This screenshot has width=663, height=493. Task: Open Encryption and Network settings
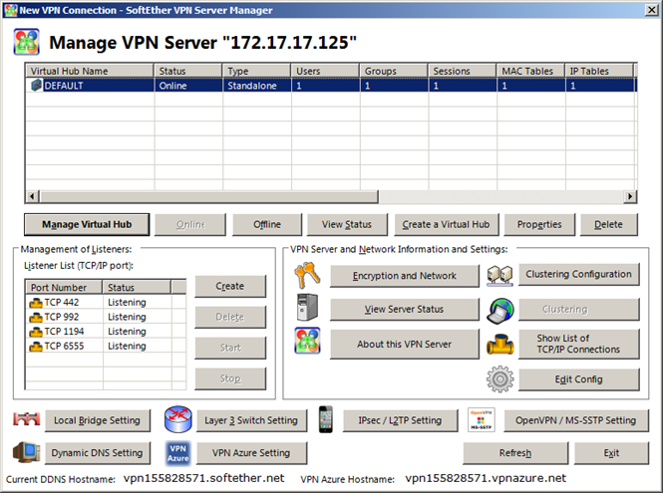[x=405, y=276]
